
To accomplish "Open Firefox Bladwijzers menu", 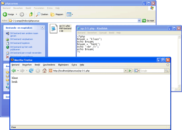I will click(63, 65).
